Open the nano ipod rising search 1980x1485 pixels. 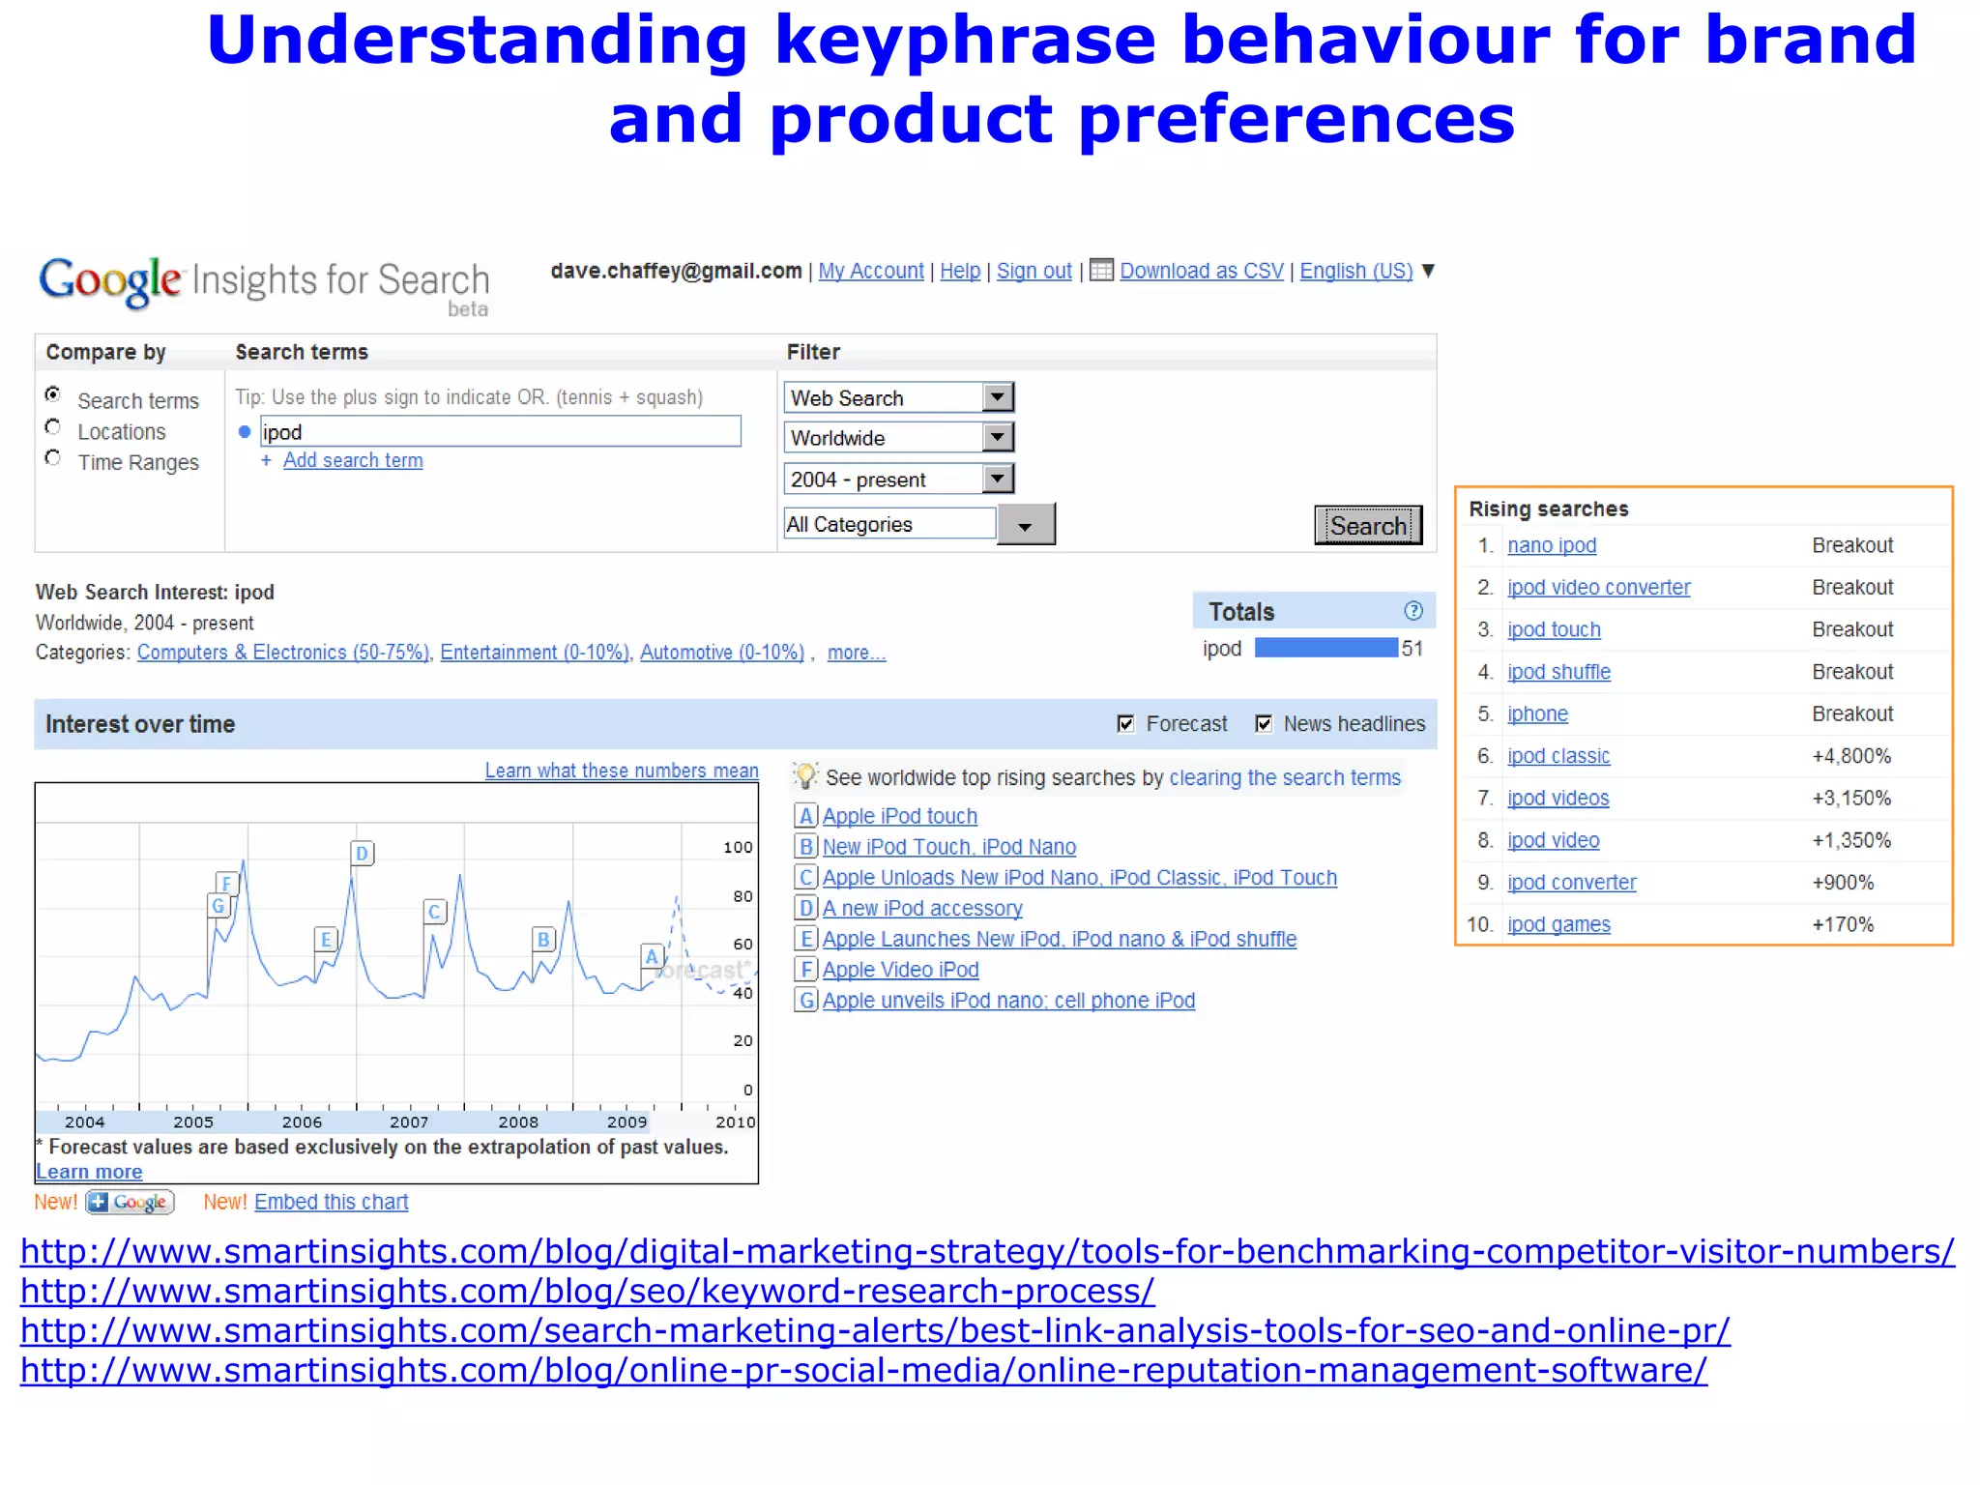[x=1552, y=545]
